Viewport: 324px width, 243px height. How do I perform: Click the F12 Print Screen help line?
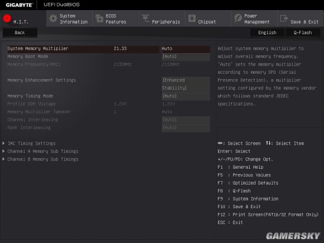point(268,215)
